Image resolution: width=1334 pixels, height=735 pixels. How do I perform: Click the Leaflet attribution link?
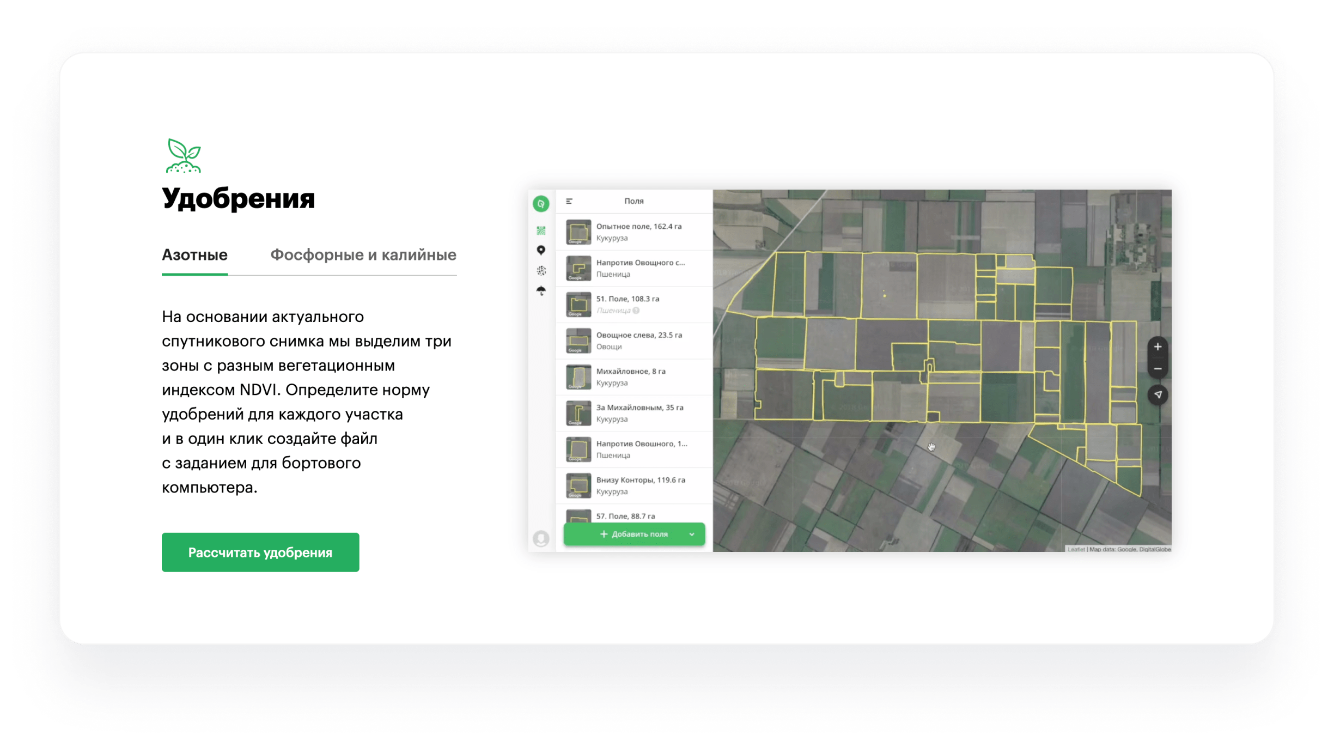click(x=1076, y=549)
